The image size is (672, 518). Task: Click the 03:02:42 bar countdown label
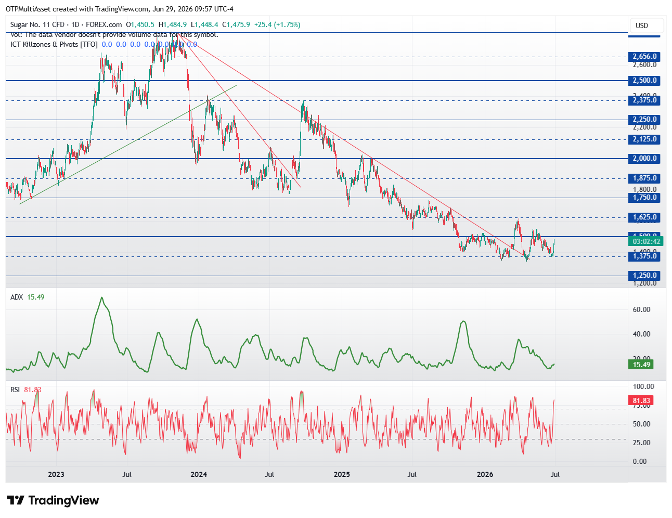(x=647, y=241)
